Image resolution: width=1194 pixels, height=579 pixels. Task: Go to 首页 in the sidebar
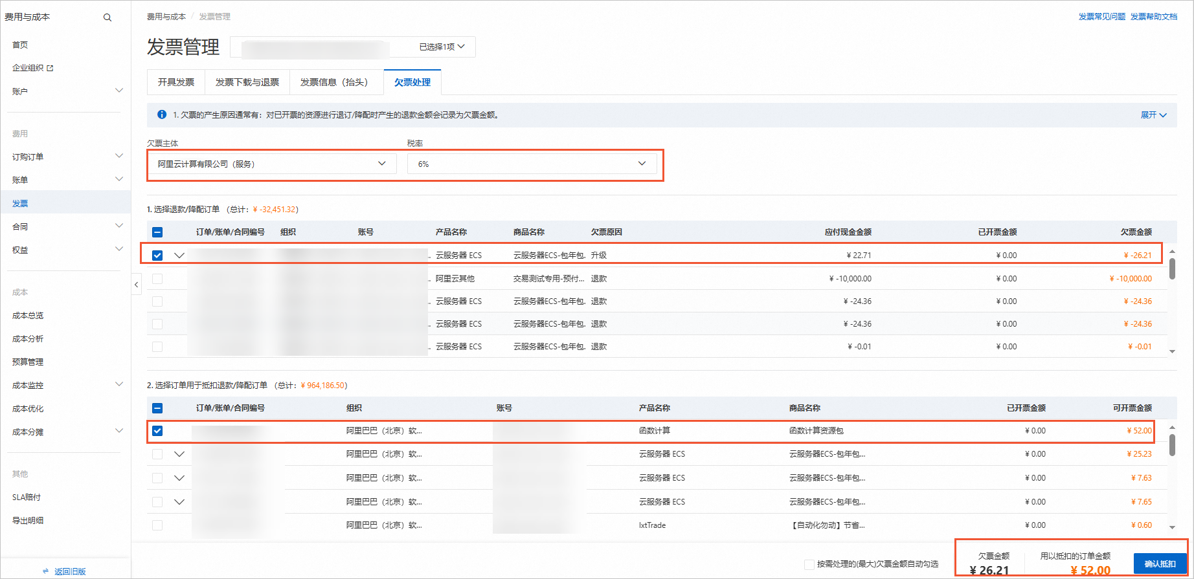click(x=20, y=45)
